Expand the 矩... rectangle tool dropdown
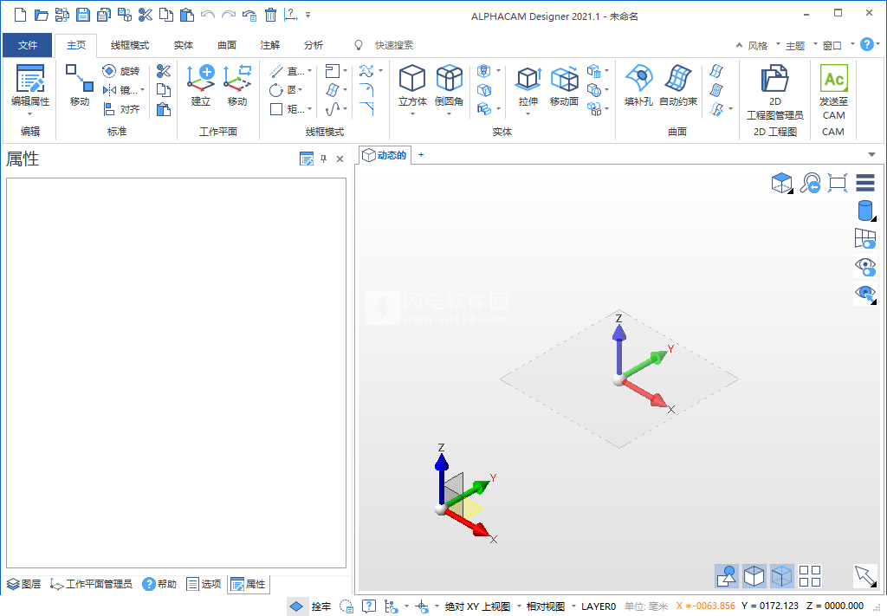Screen dimensions: 887x616 point(309,108)
